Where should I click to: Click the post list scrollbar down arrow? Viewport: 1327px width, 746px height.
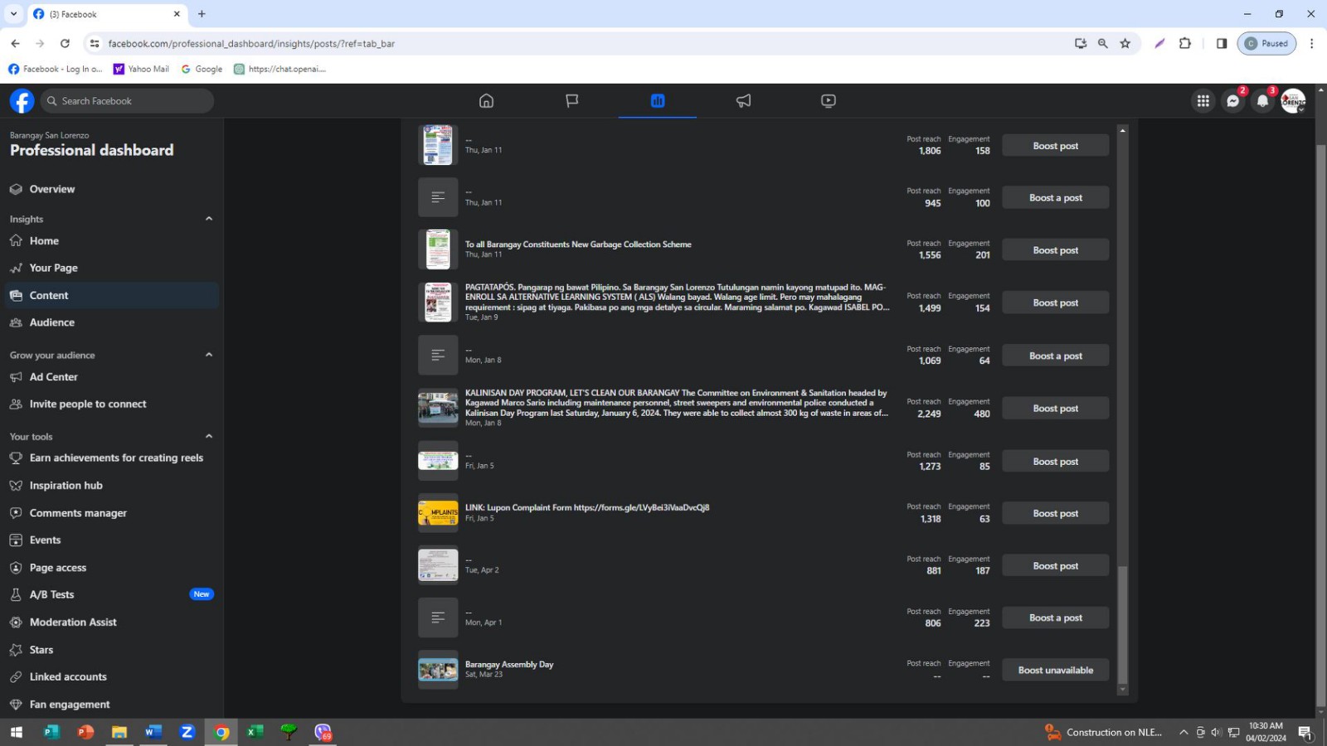(1122, 689)
